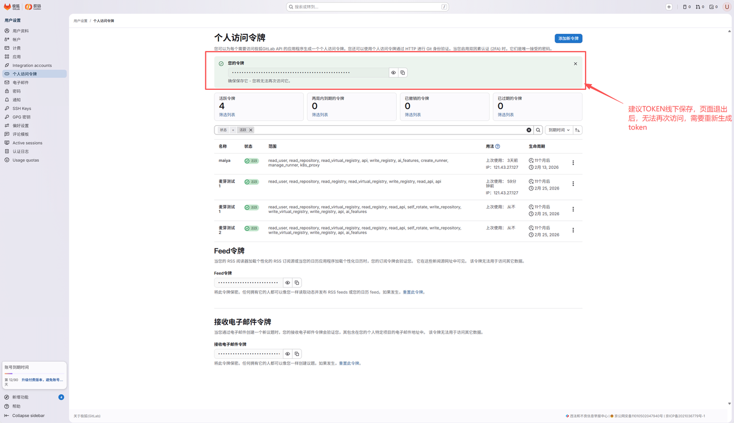Screen dimensions: 734x423
Task: Open the actions menu for the maiya token
Action: coord(573,163)
